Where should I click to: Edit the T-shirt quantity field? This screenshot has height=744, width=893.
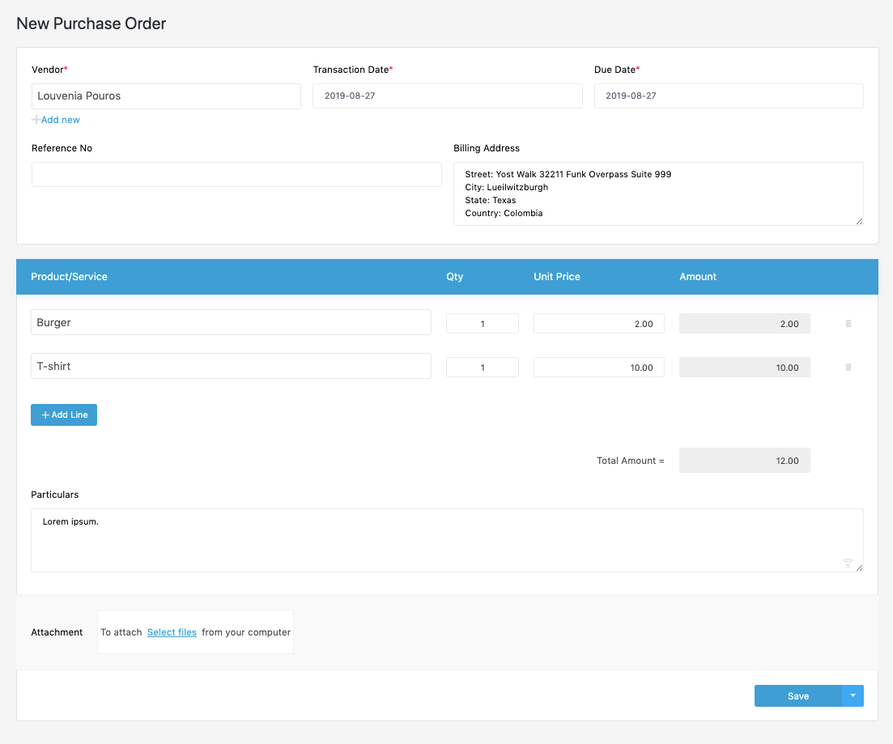[483, 368]
